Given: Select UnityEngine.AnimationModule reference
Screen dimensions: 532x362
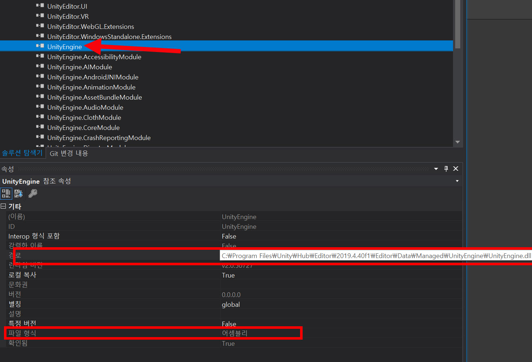Looking at the screenshot, I should click(x=91, y=87).
